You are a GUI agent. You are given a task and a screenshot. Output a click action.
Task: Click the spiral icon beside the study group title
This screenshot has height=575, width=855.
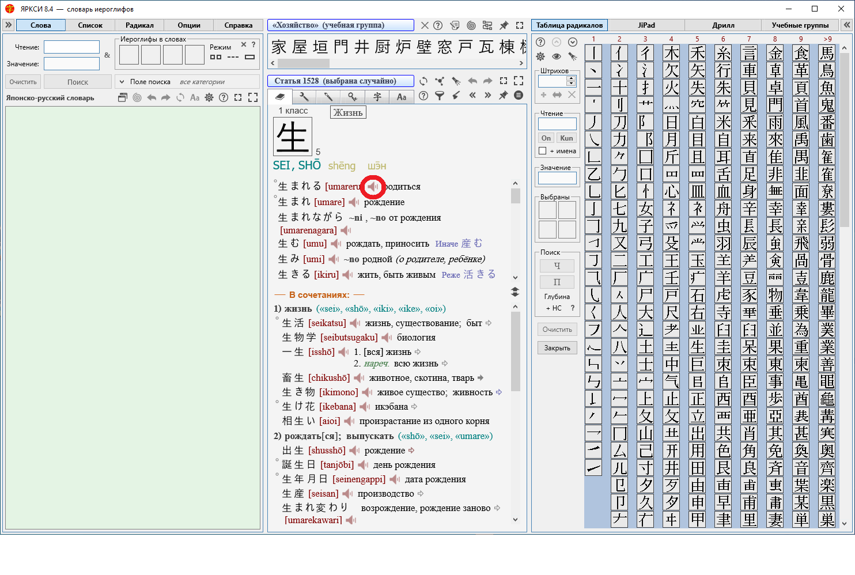point(471,25)
